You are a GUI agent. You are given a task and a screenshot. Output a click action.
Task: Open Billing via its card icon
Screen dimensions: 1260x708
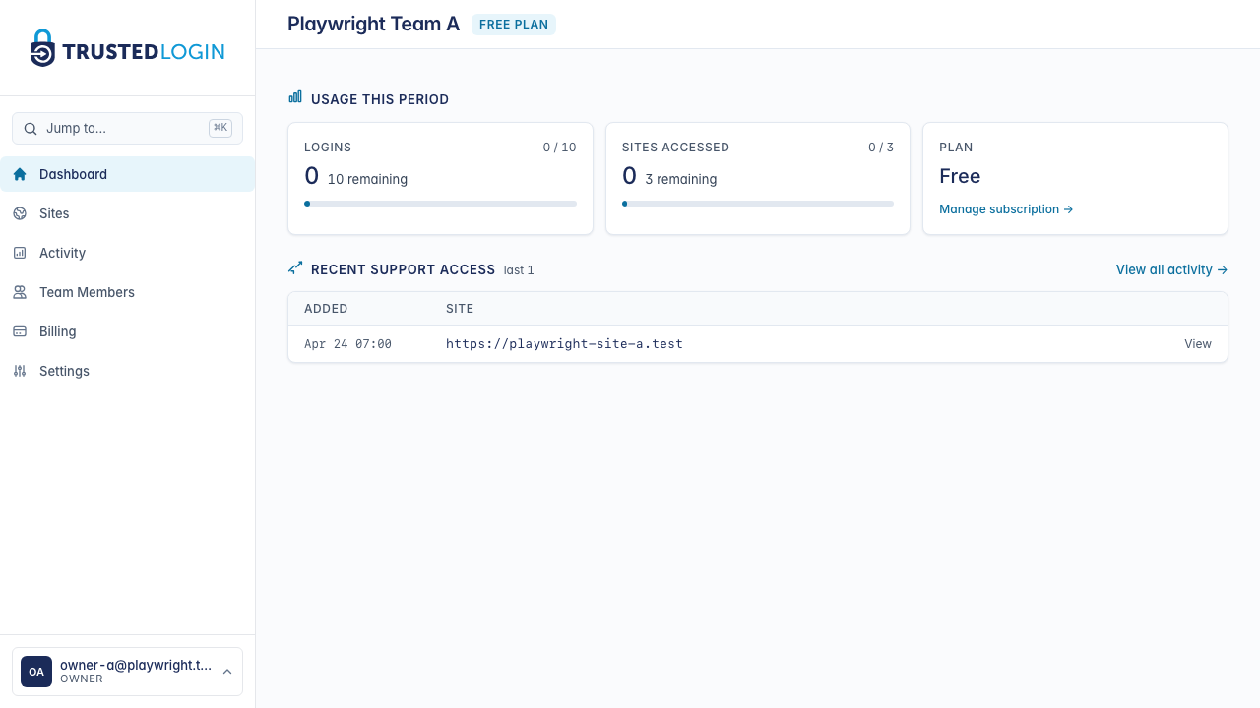point(19,331)
